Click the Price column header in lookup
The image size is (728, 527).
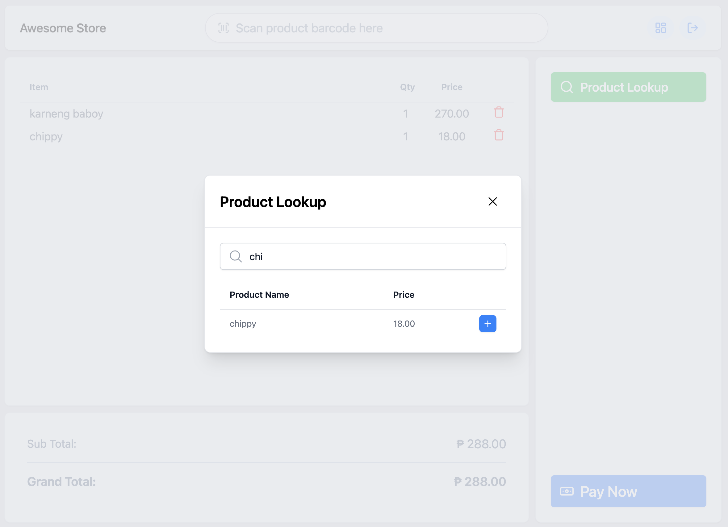click(404, 294)
